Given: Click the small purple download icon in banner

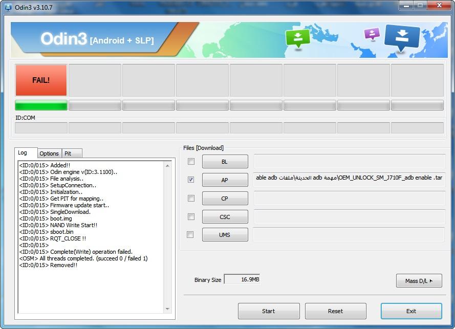Looking at the screenshot, I should pyautogui.click(x=372, y=34).
